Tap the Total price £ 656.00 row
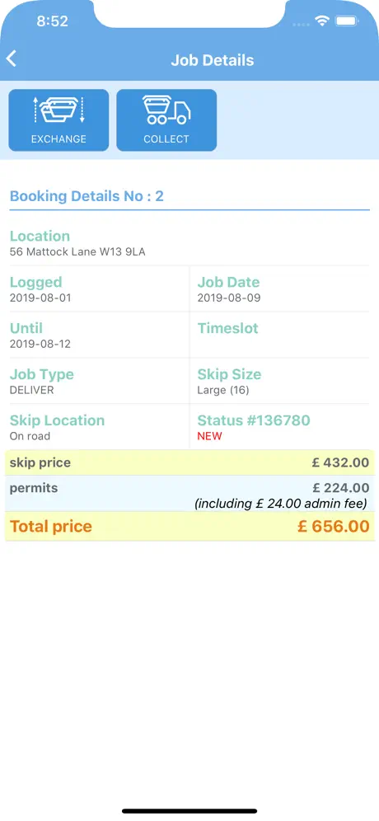 [x=189, y=526]
